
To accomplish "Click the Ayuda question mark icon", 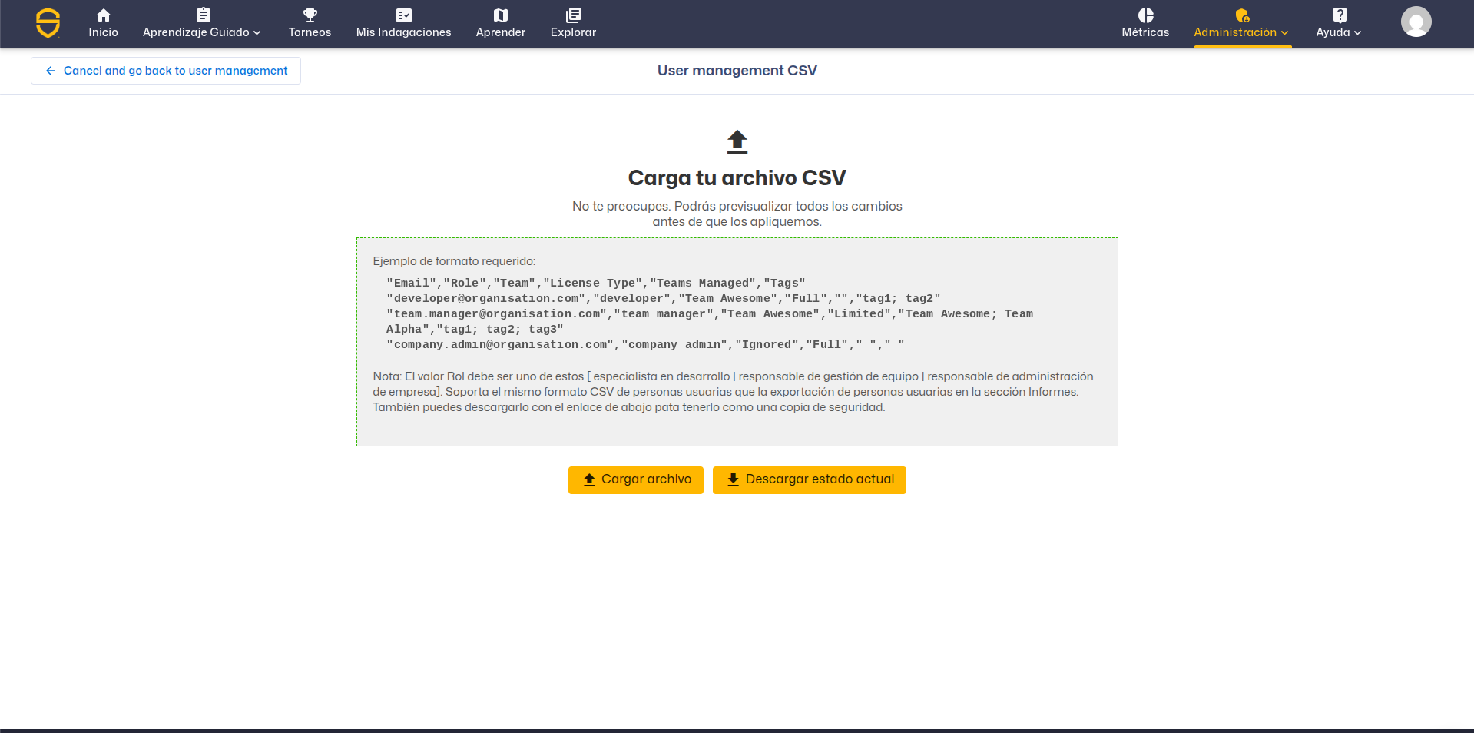I will pyautogui.click(x=1340, y=15).
